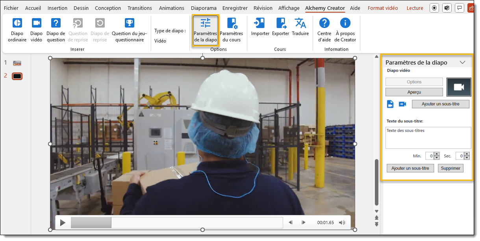This screenshot has width=480, height=241.
Task: Insert a Diapo ordinaire slide
Action: pyautogui.click(x=17, y=30)
